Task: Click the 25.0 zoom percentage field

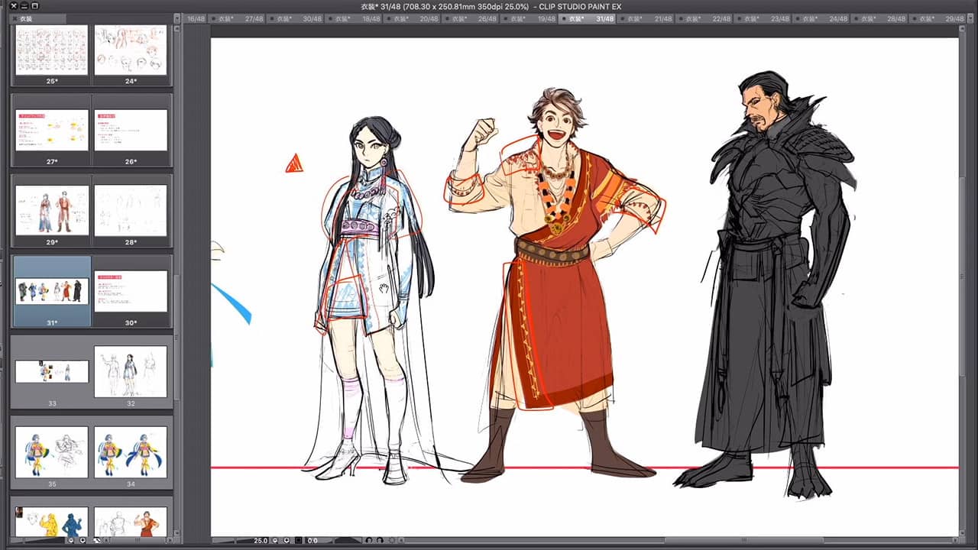Action: (x=261, y=541)
